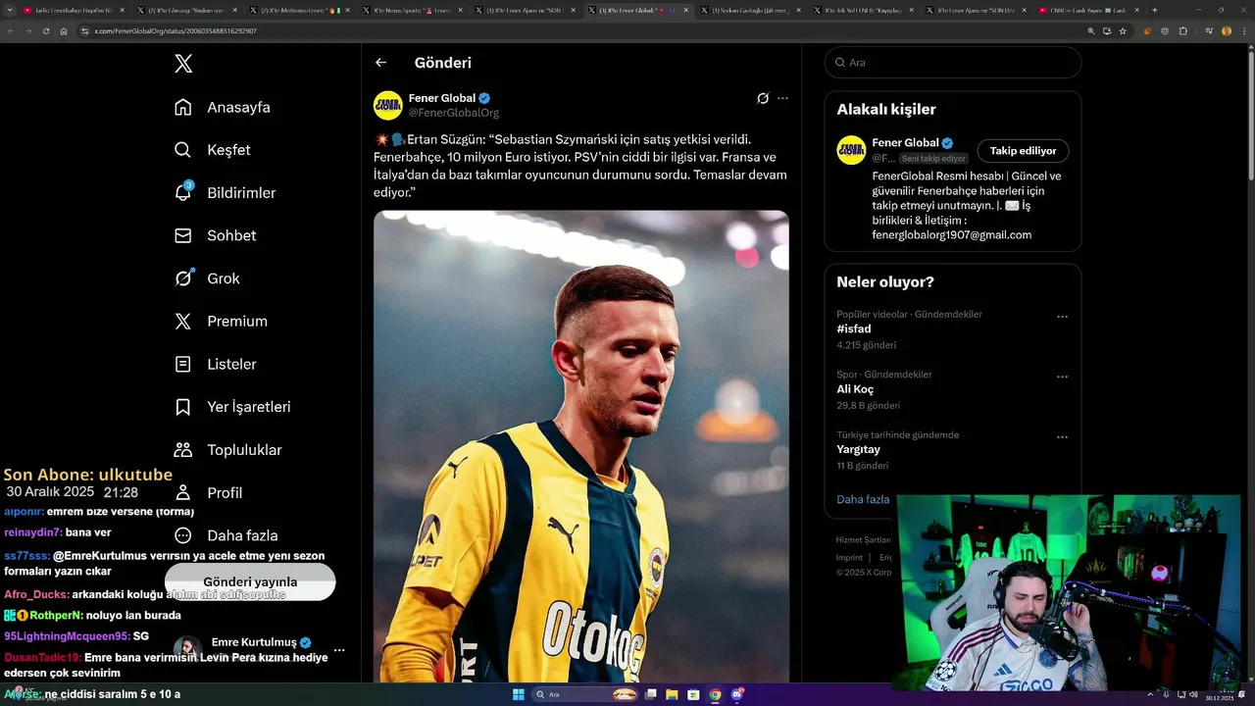Screen dimensions: 1255x706
Task: Open Yer İşaretleri bookmark icon
Action: (183, 407)
